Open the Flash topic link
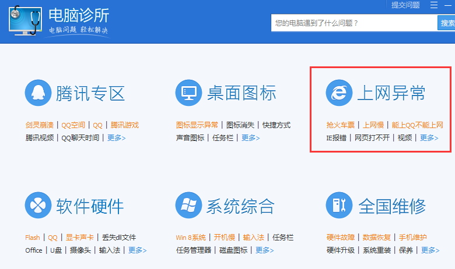This screenshot has width=455, height=269. pyautogui.click(x=33, y=238)
